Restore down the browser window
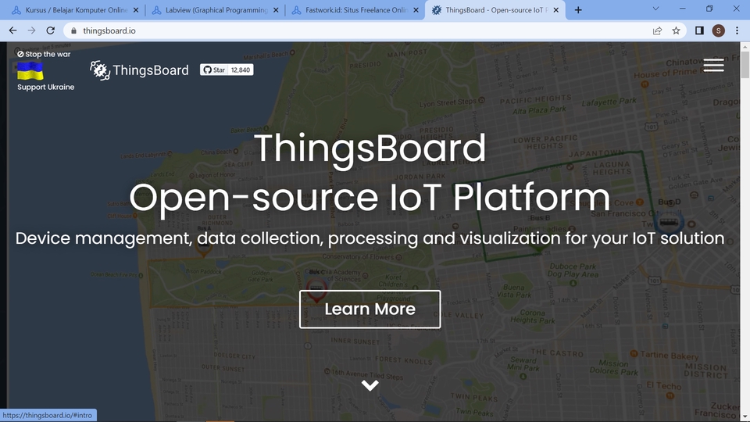The width and height of the screenshot is (750, 422). [709, 9]
